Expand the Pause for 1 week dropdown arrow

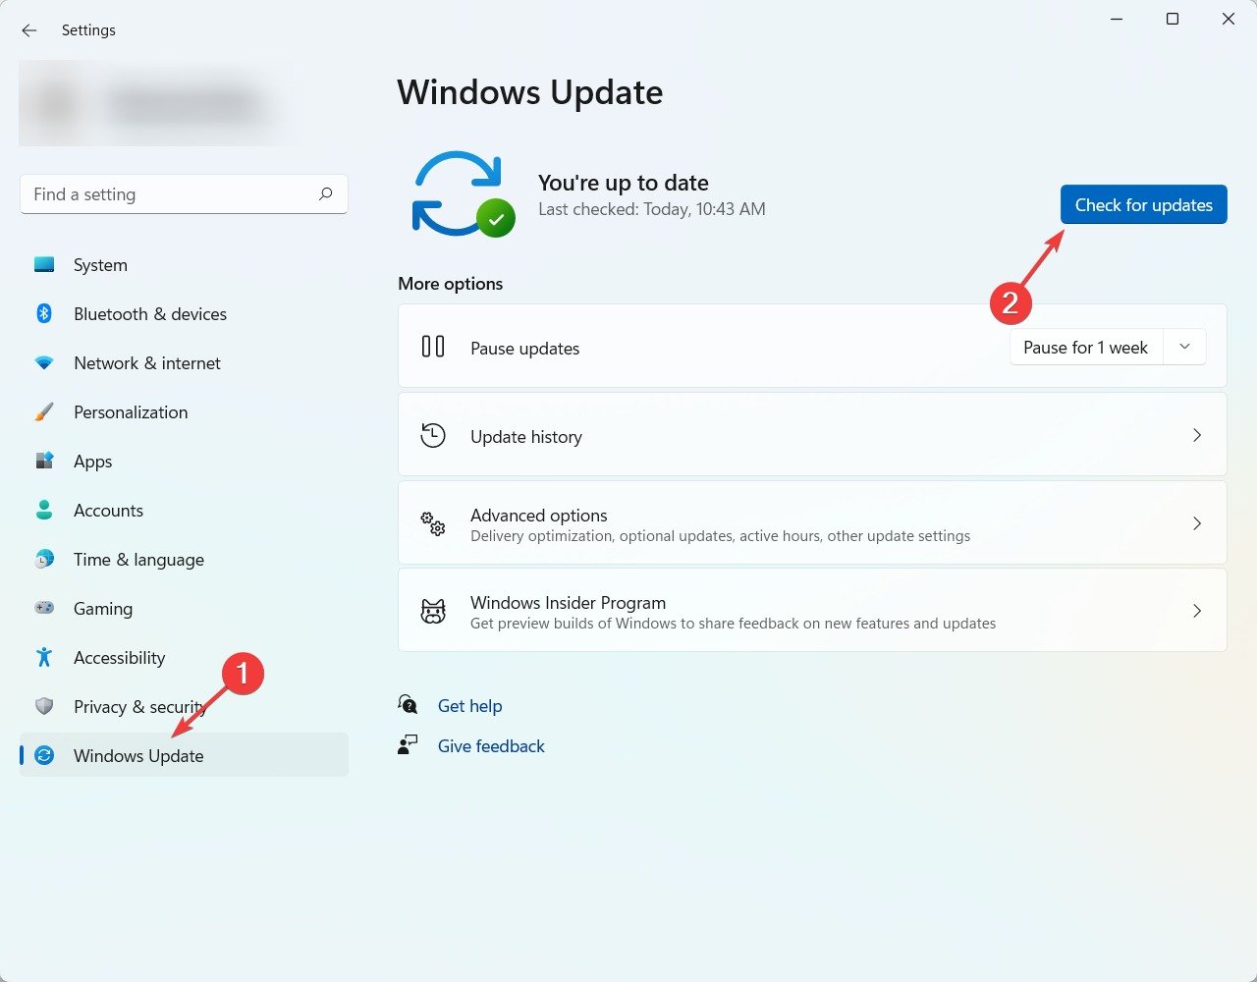click(x=1184, y=347)
